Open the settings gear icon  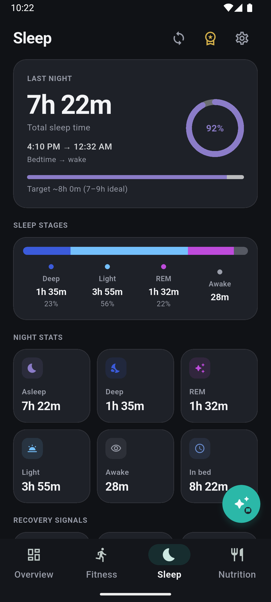tap(242, 38)
